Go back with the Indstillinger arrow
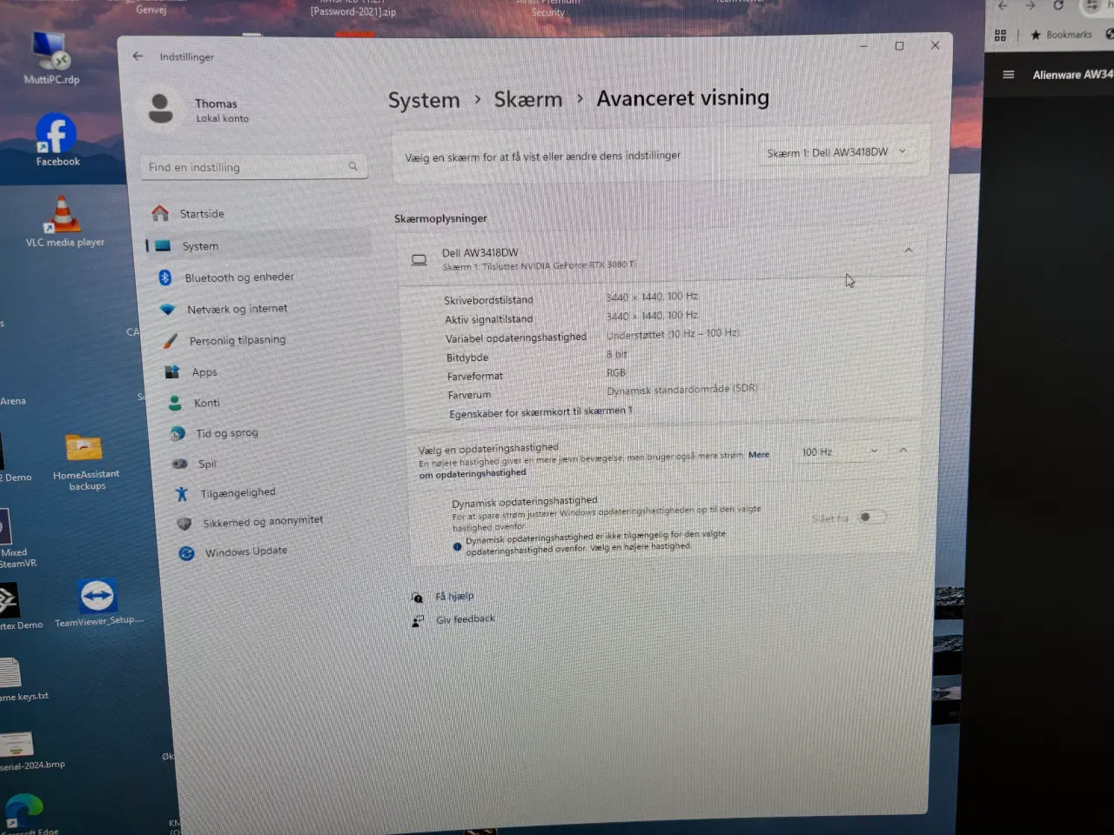The image size is (1114, 835). click(x=138, y=56)
